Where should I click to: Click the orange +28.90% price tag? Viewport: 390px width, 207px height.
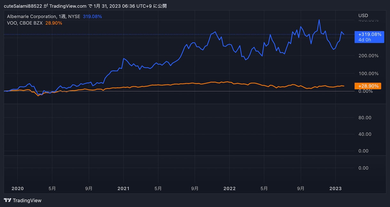coord(368,86)
